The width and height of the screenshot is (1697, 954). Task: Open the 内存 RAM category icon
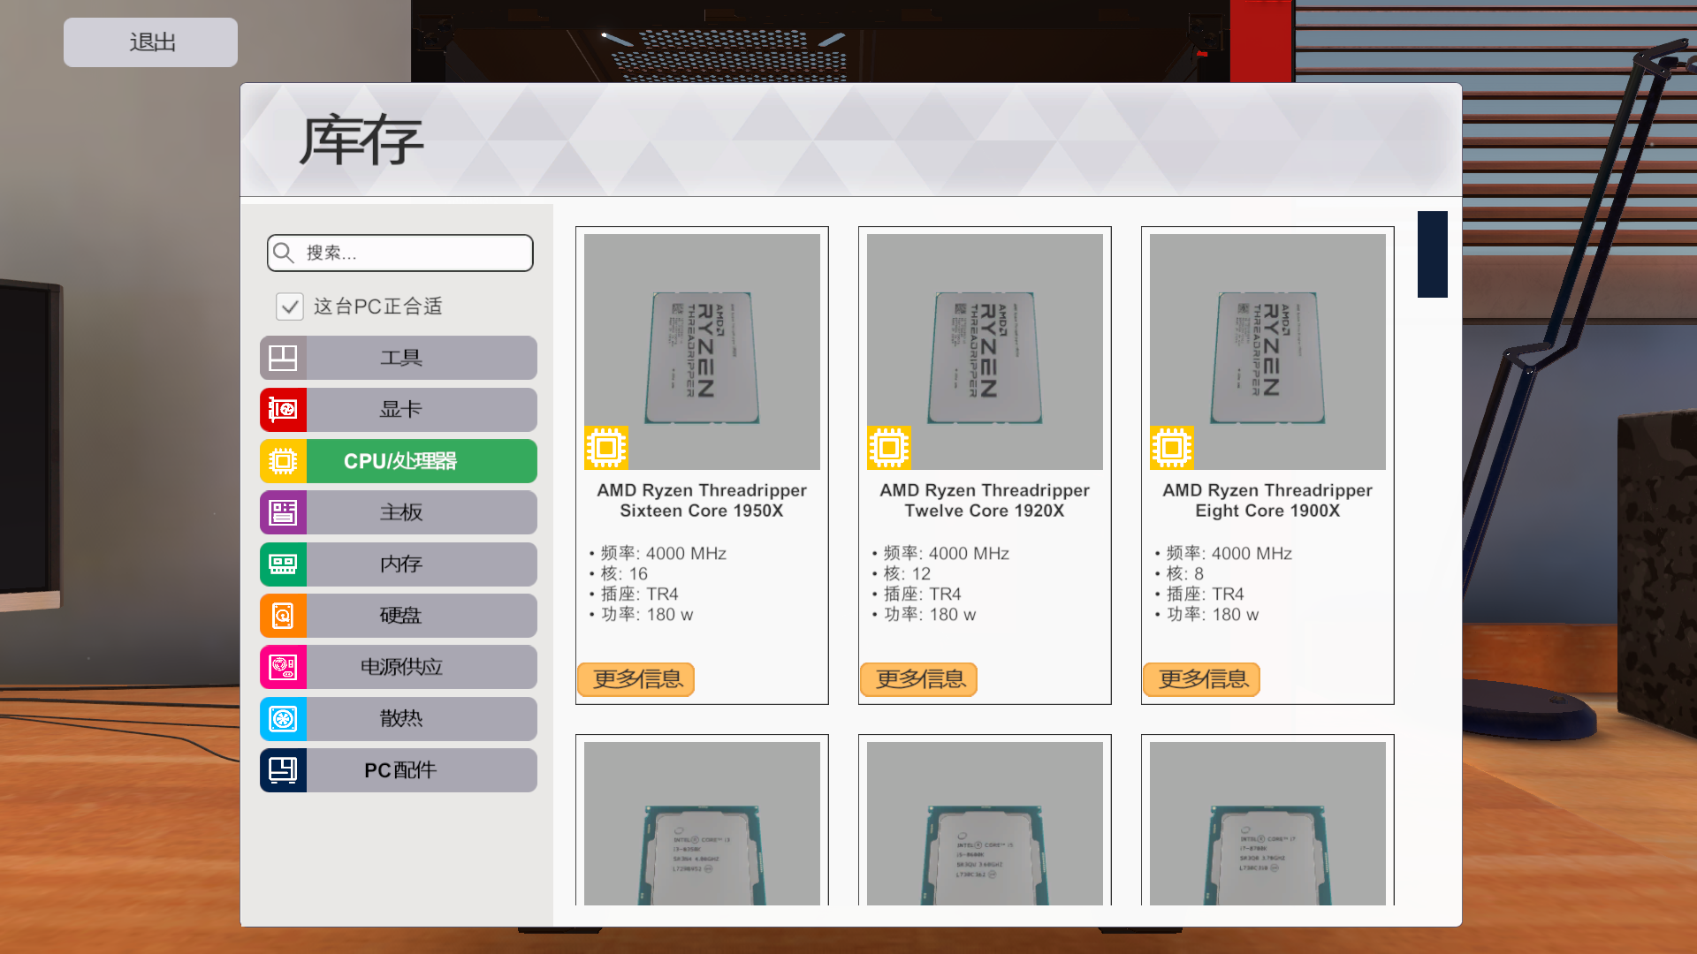pyautogui.click(x=282, y=564)
